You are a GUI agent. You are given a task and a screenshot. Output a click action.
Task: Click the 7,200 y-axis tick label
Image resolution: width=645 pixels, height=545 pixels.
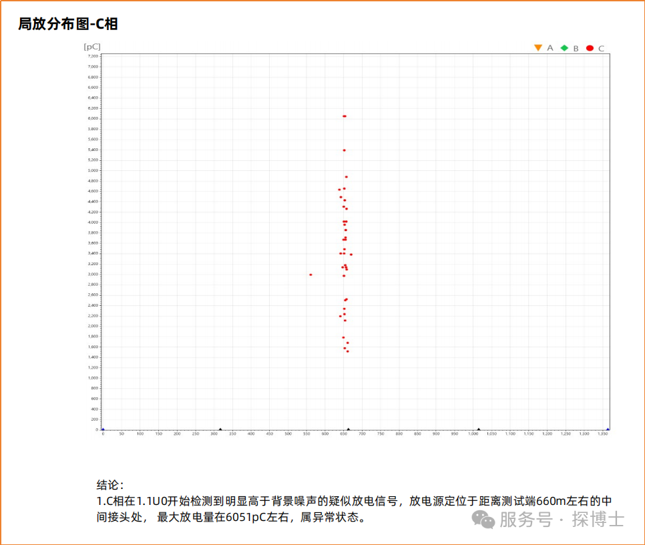click(x=93, y=56)
